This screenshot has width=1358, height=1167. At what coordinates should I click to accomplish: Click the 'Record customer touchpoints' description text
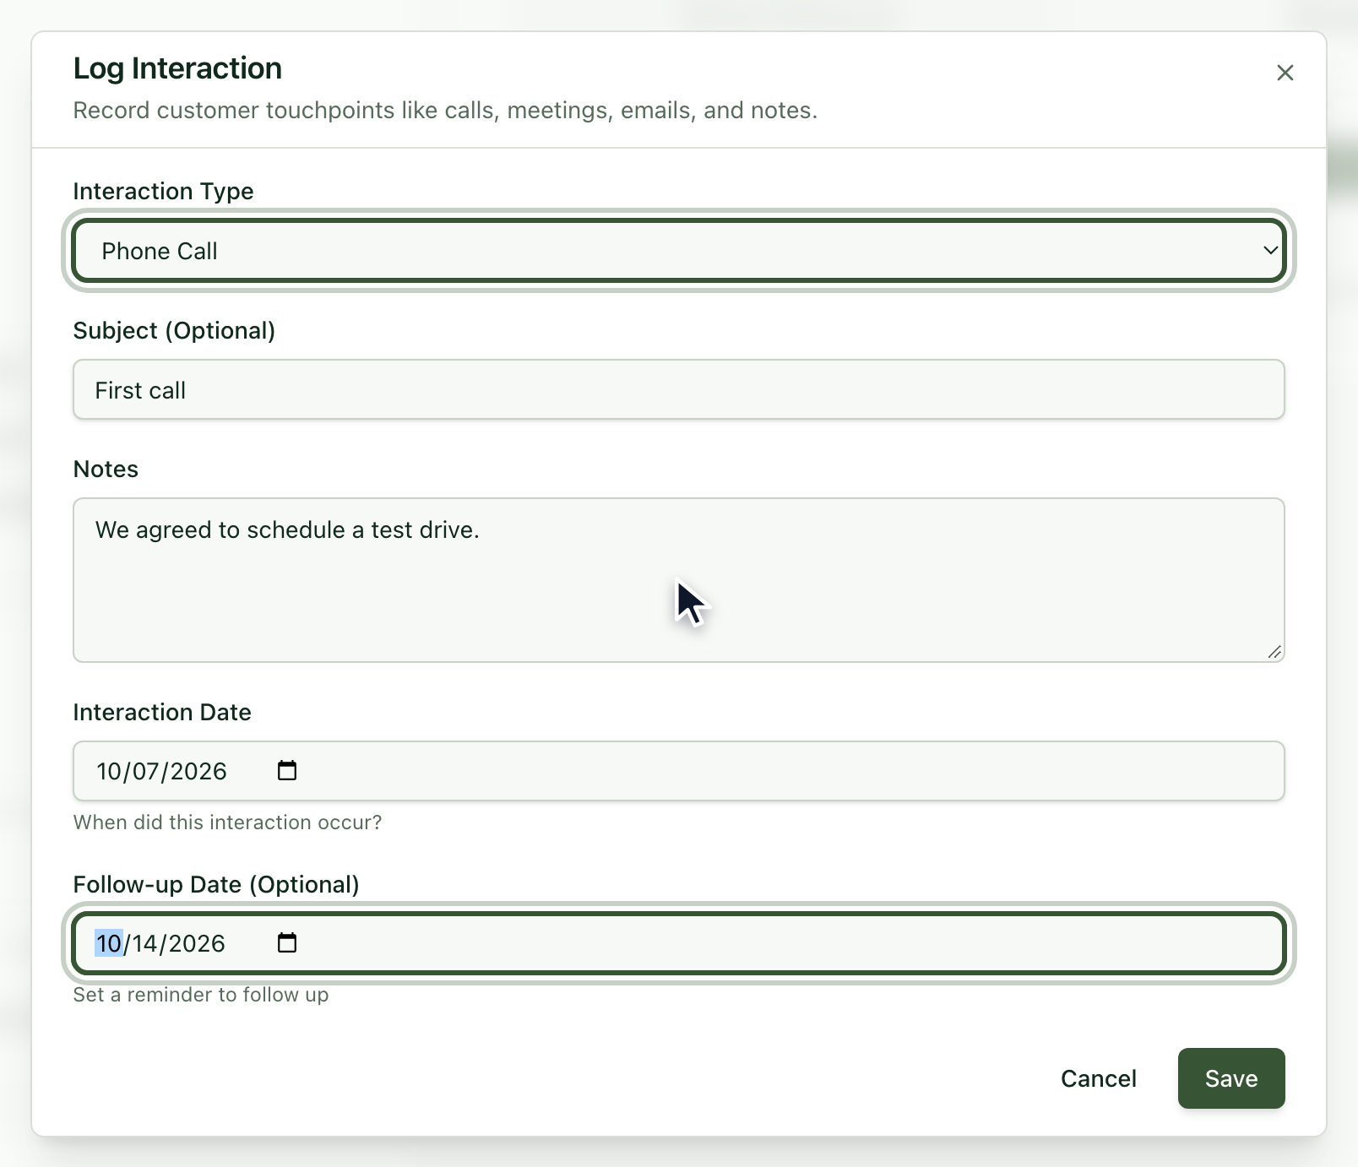[445, 111]
